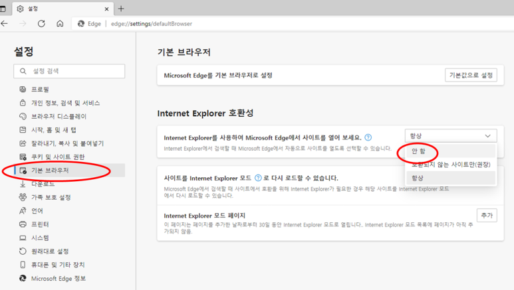Click the forward navigation arrow
The width and height of the screenshot is (514, 290).
23,24
